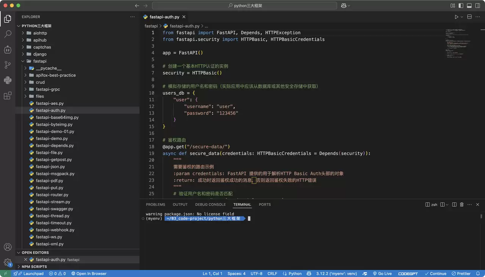Run the Python file with play icon
This screenshot has height=277, width=485.
(x=457, y=17)
